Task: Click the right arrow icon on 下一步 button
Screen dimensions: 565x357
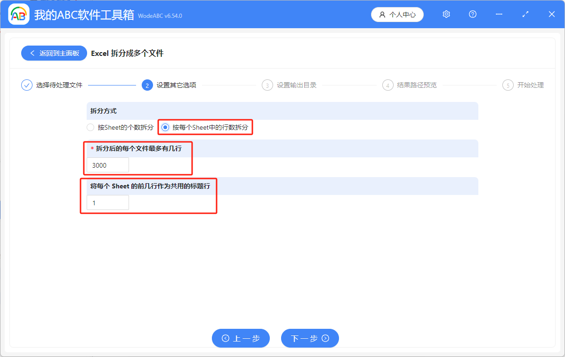Action: 324,338
